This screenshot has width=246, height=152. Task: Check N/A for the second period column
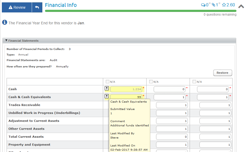tap(151, 82)
